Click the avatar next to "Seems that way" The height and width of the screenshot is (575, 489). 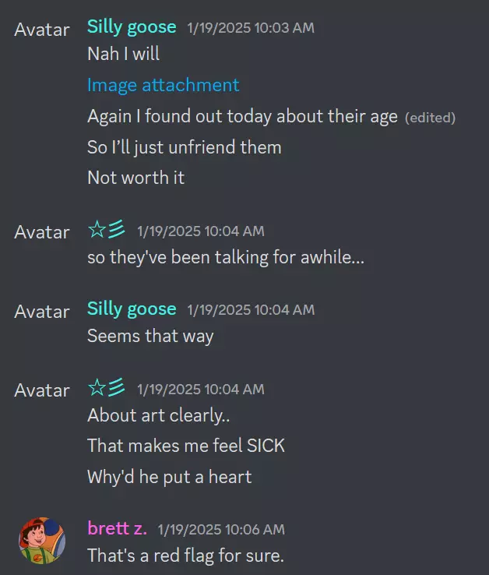(42, 311)
